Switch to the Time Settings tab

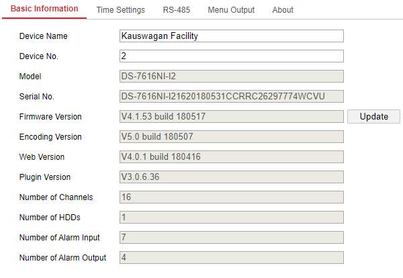coord(120,10)
